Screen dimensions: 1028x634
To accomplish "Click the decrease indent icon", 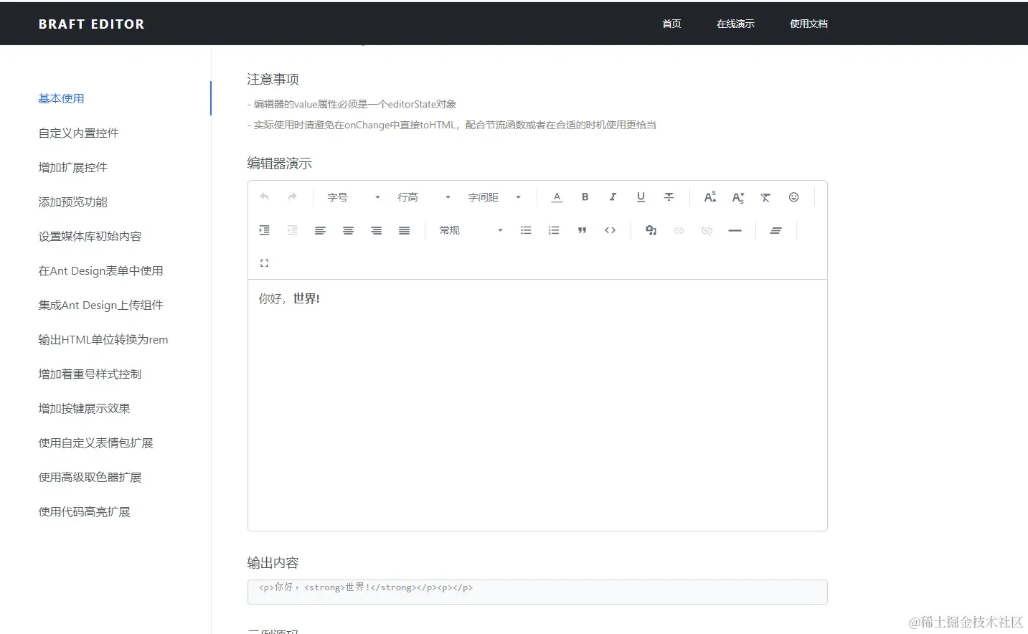I will (x=292, y=230).
